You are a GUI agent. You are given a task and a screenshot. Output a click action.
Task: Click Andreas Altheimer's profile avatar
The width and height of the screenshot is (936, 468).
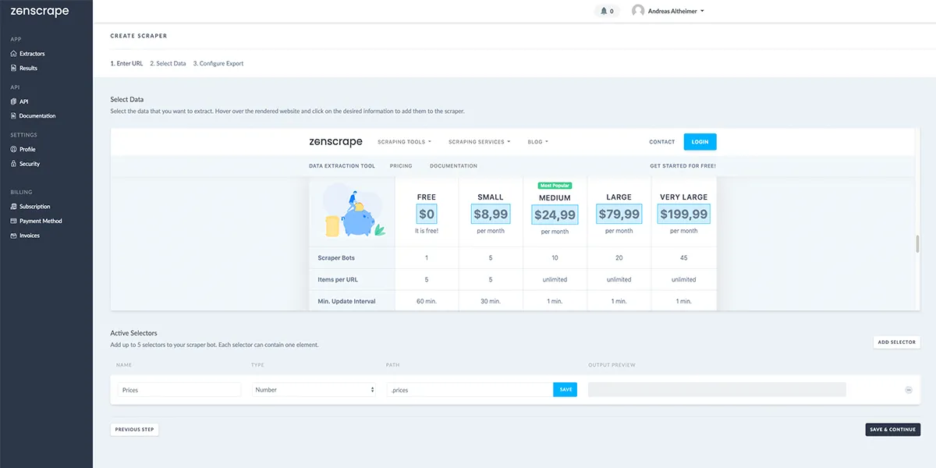click(x=638, y=11)
